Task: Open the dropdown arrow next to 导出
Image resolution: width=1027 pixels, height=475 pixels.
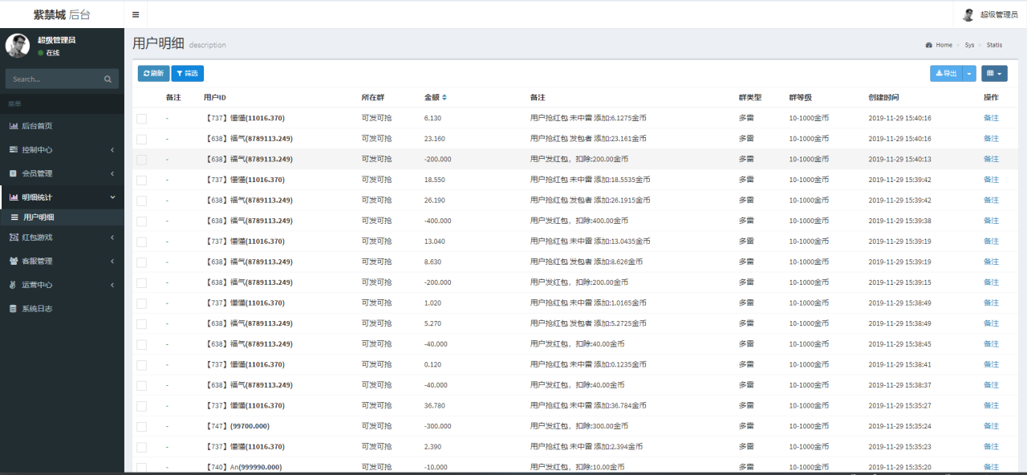Action: [x=971, y=73]
